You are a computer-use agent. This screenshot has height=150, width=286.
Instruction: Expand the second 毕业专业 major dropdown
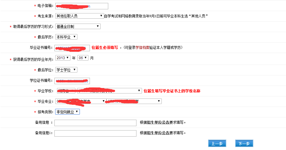pyautogui.click(x=134, y=101)
